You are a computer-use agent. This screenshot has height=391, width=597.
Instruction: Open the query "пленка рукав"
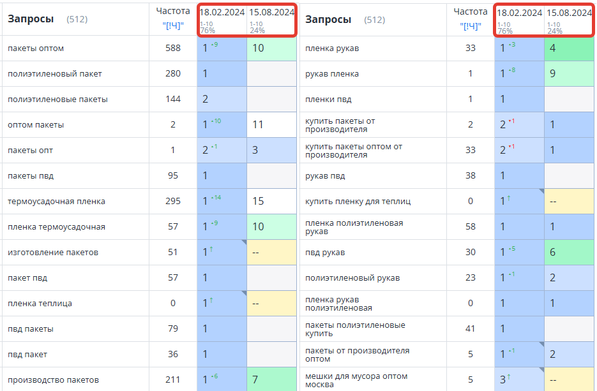[331, 48]
